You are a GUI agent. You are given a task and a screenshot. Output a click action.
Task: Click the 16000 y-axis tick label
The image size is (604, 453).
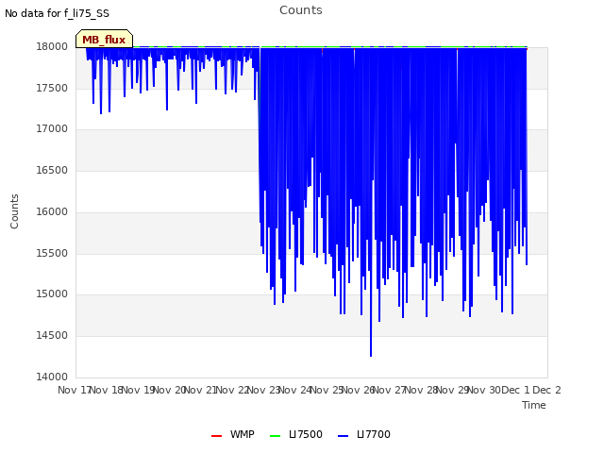coord(52,211)
